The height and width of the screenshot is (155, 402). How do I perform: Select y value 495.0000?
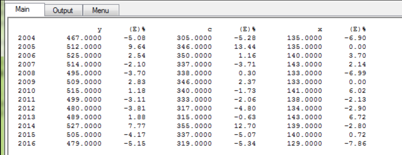84,73
